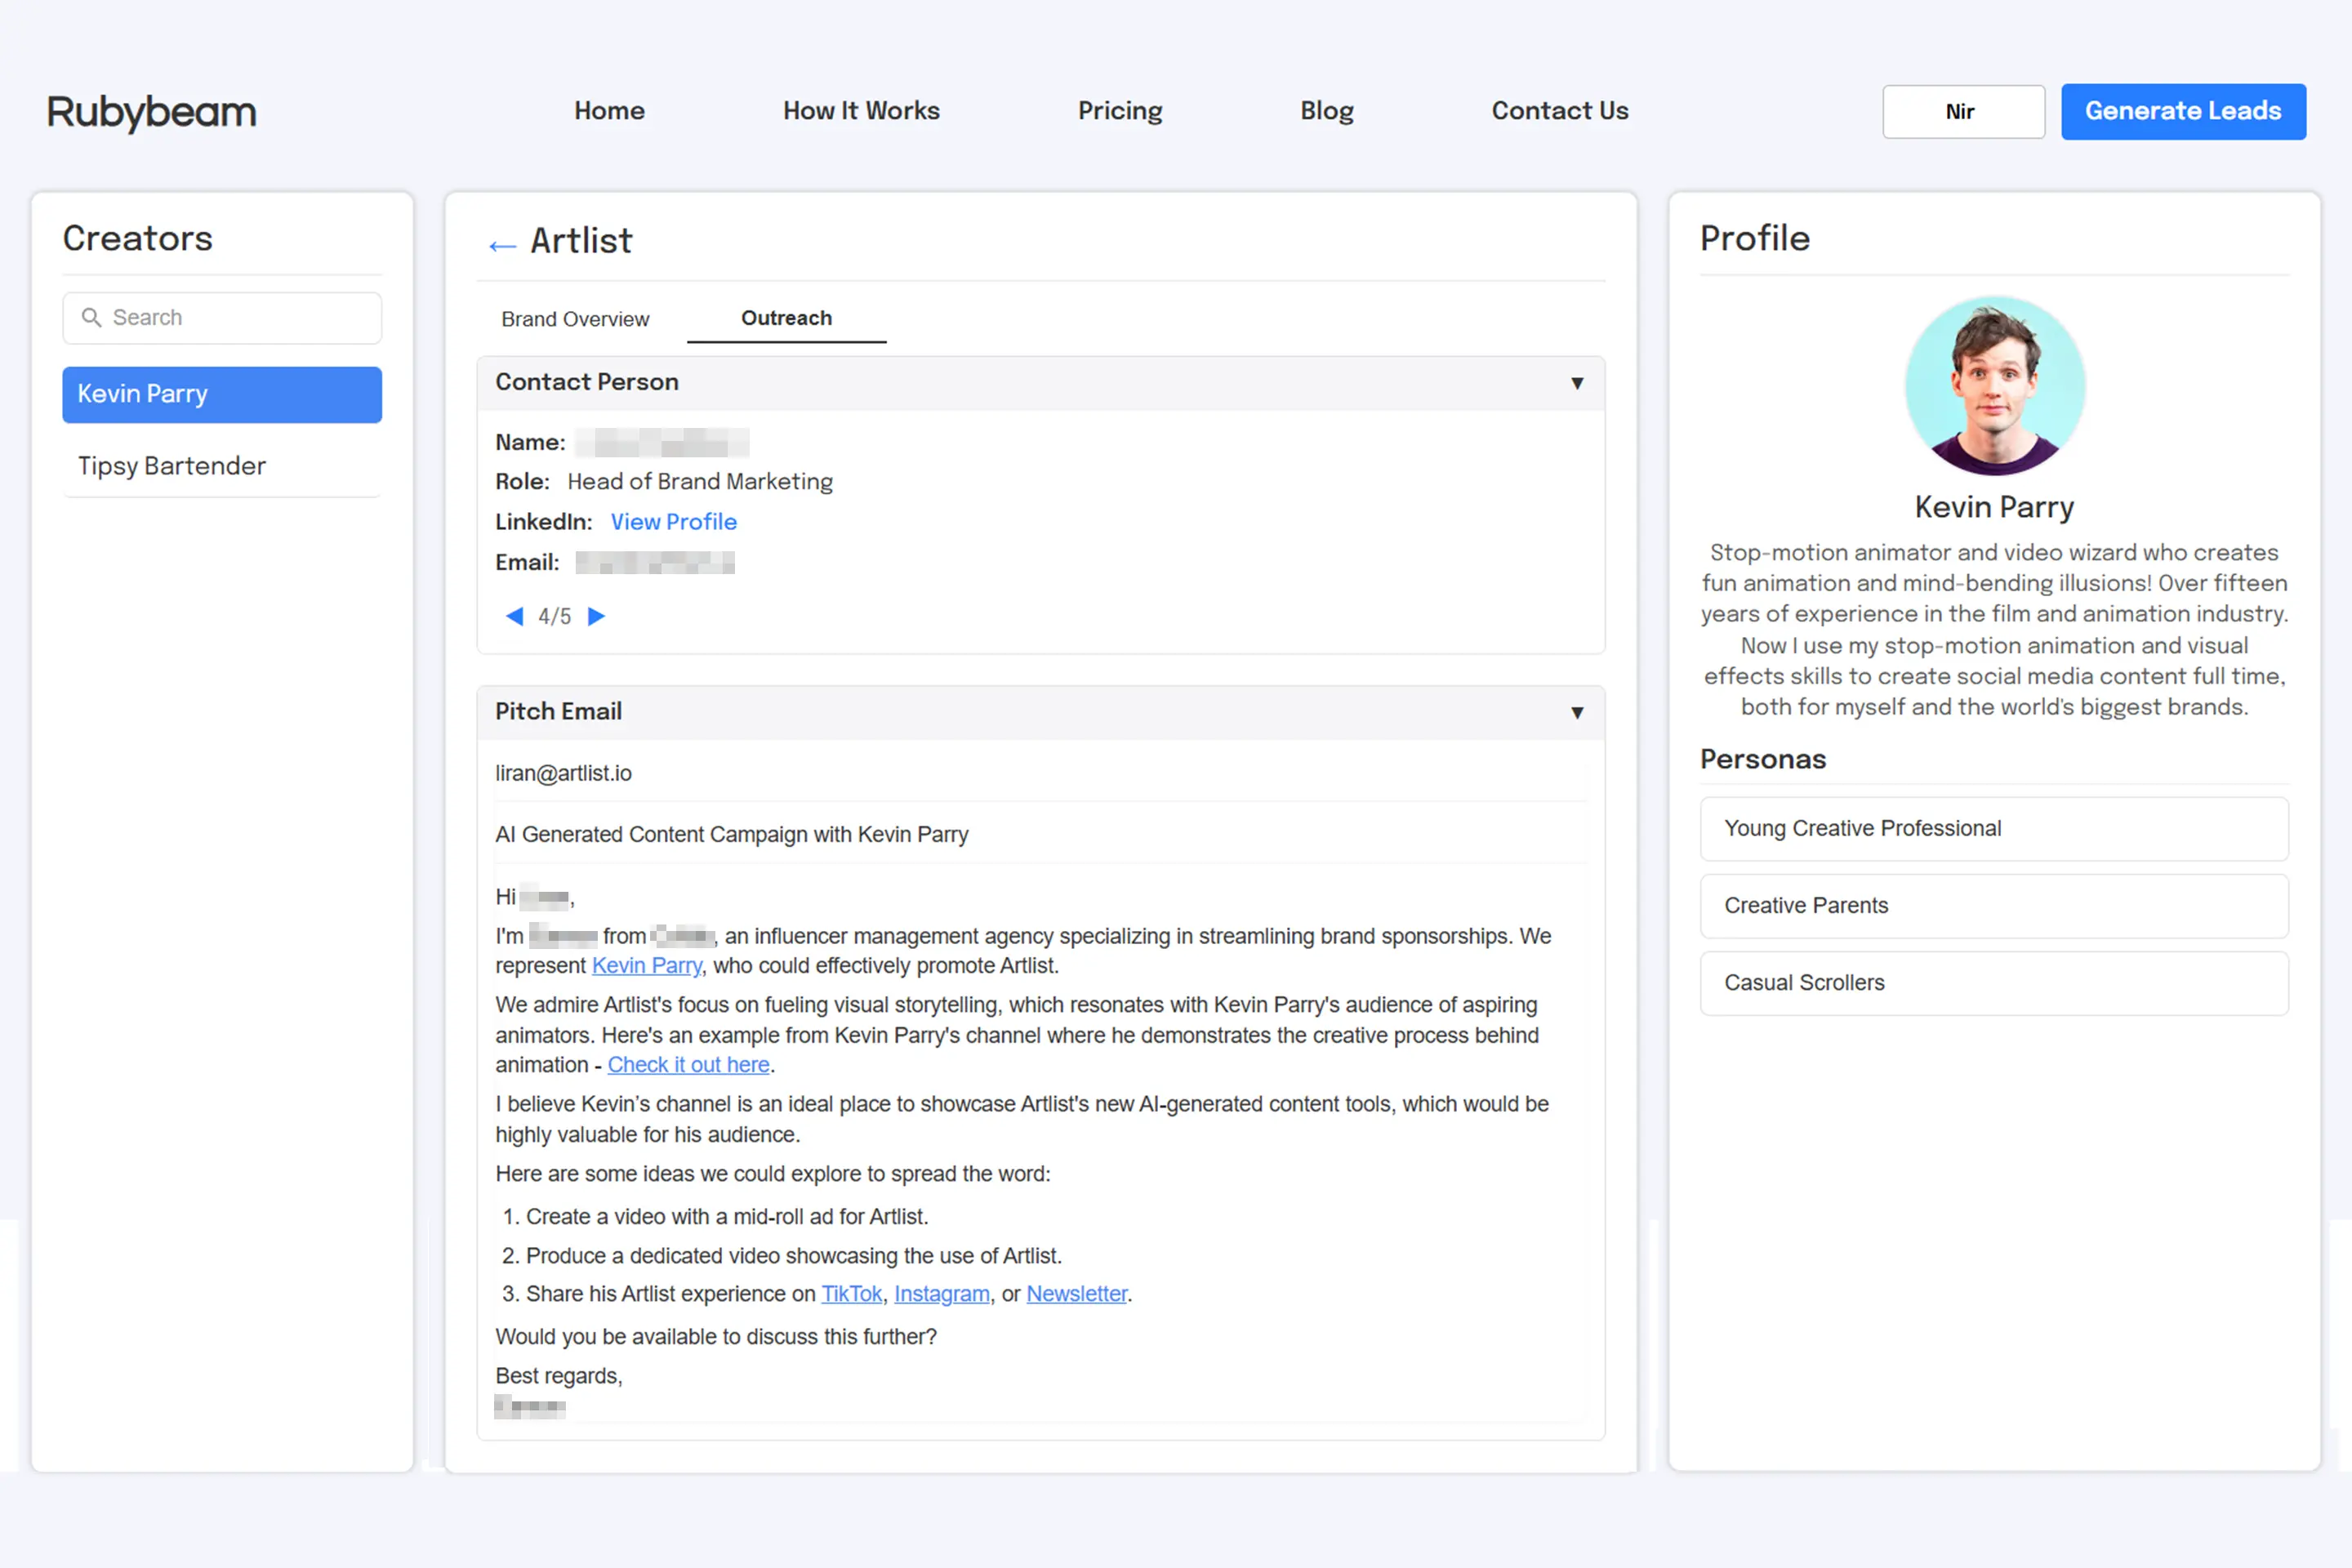Select Tipsy Bartender in Creators list
The image size is (2352, 1568).
pyautogui.click(x=172, y=466)
